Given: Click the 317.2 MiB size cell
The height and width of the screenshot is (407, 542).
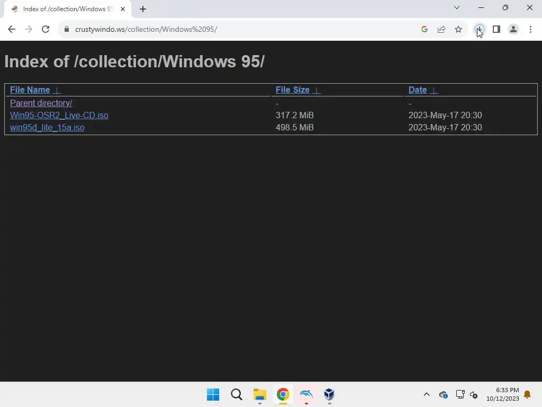Looking at the screenshot, I should click(x=294, y=115).
